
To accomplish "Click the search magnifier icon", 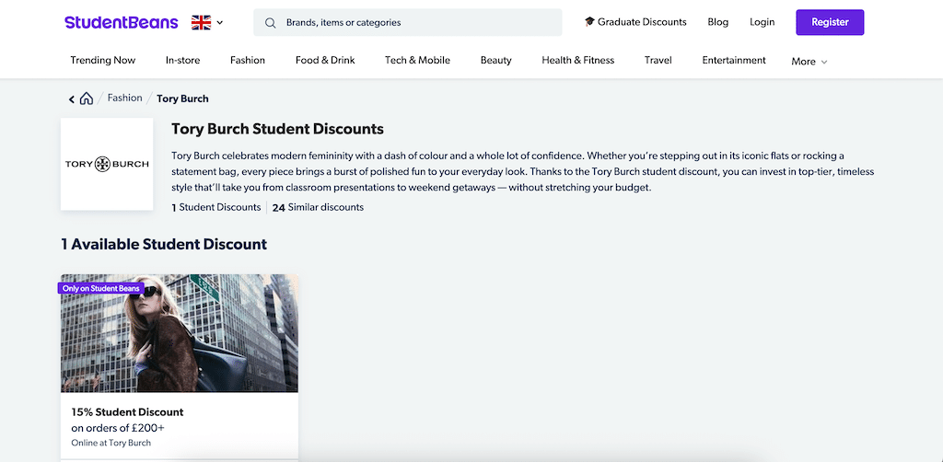I will [271, 23].
